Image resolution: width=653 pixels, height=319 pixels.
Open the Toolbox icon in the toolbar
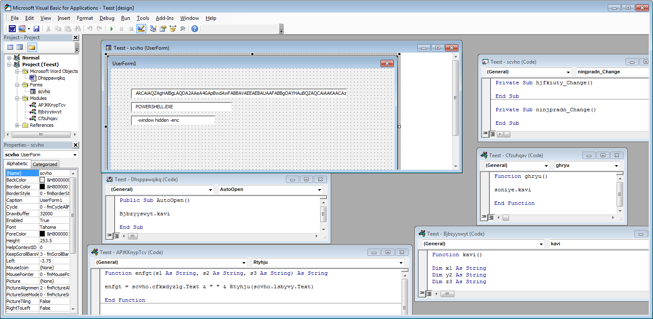click(x=183, y=29)
